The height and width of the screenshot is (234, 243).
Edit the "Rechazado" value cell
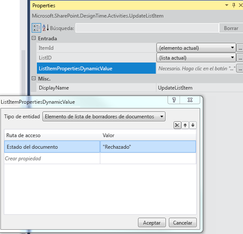148,147
